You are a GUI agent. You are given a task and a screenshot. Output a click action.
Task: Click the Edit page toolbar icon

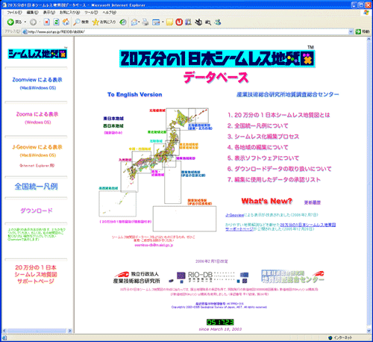(x=156, y=22)
